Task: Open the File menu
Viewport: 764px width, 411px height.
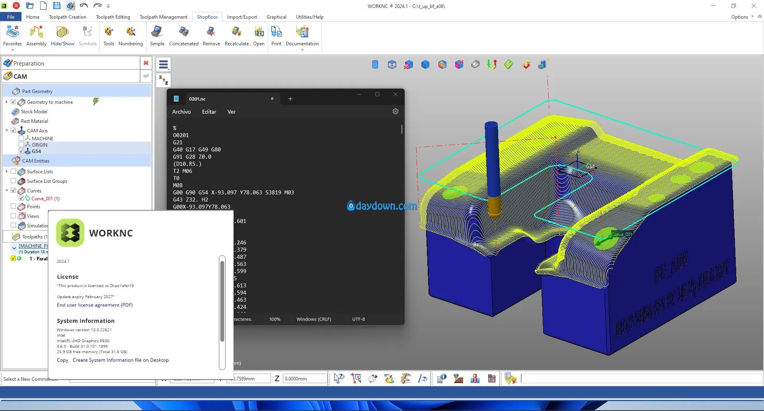Action: click(11, 17)
